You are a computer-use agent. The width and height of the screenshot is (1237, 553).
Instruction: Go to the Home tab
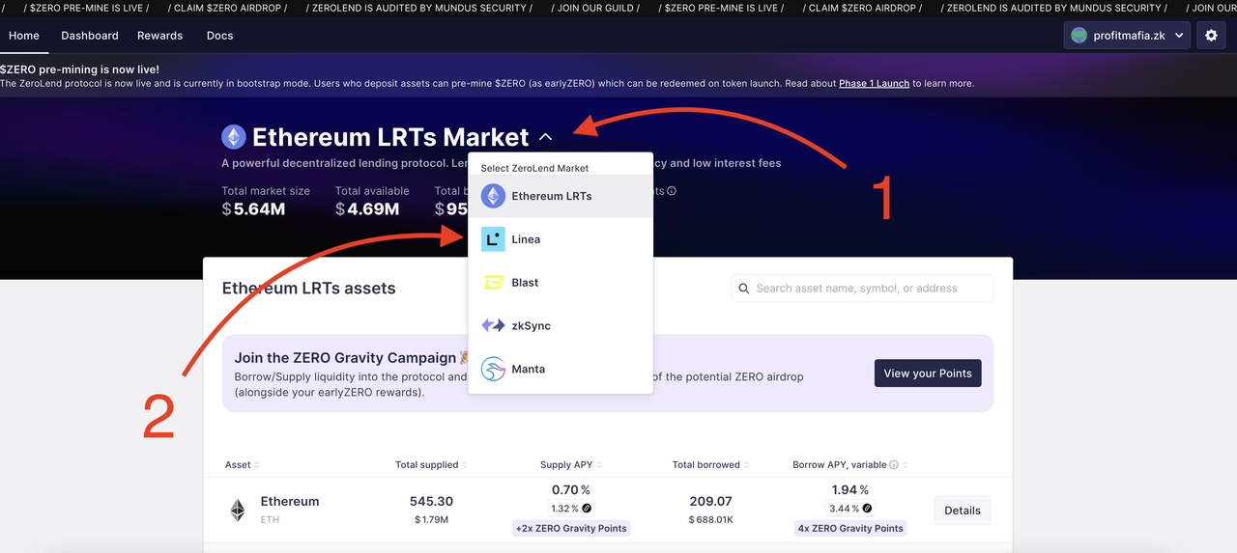[x=24, y=36]
